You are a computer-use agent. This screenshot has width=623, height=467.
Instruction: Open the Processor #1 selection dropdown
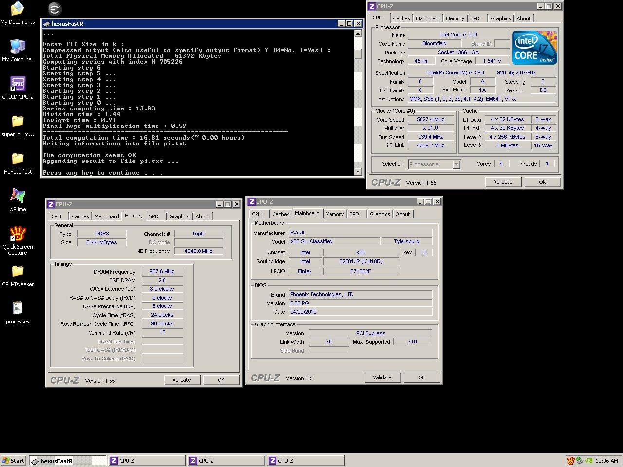click(x=456, y=164)
